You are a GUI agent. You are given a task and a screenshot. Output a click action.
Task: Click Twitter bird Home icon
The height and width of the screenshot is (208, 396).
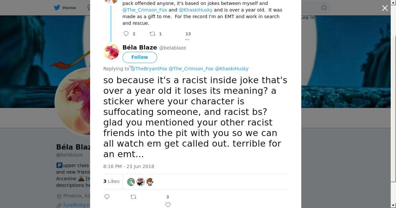(57, 8)
